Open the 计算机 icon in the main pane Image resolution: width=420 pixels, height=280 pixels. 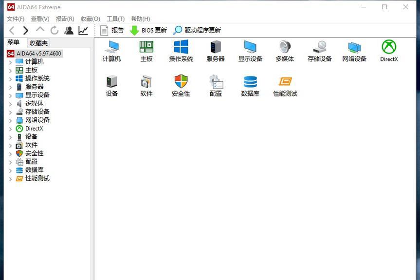point(112,51)
